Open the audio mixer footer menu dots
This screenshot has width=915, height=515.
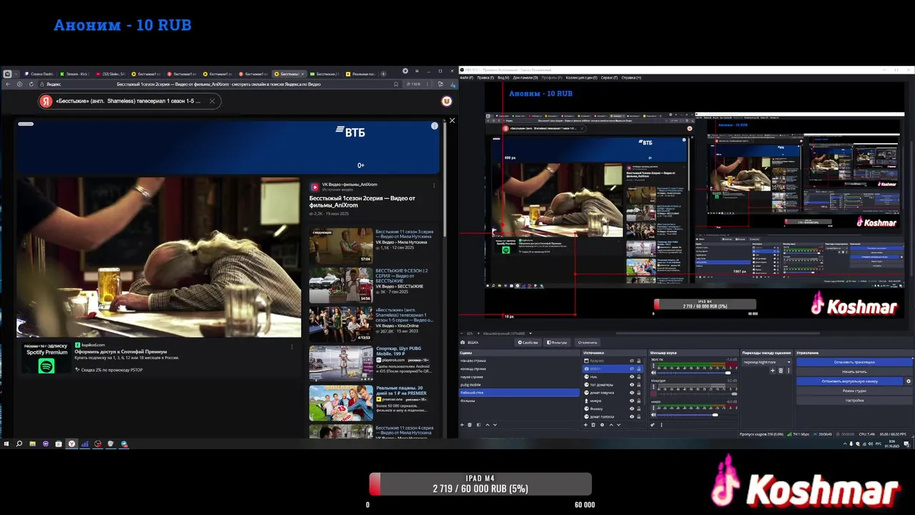click(x=661, y=425)
